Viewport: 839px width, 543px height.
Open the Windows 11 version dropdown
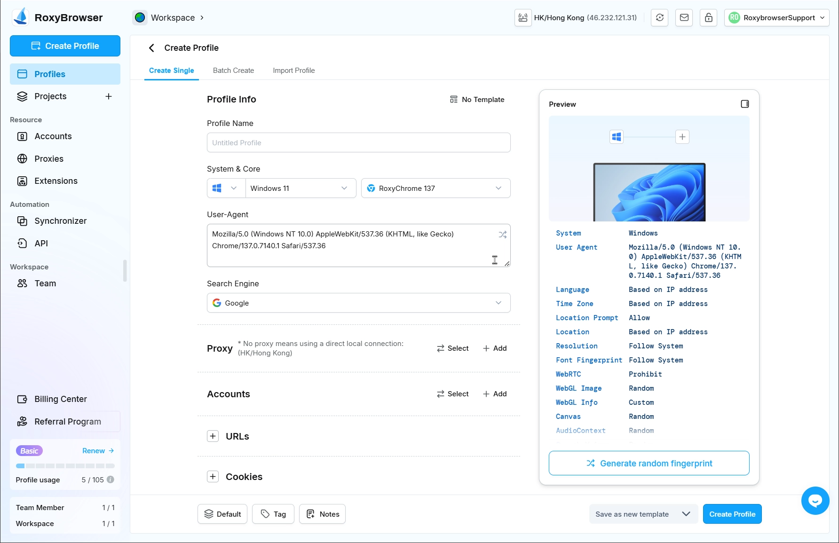(300, 188)
